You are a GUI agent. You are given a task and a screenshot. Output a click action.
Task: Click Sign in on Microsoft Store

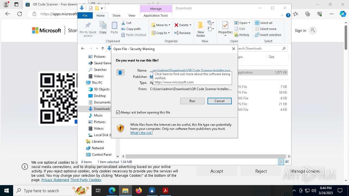306,30
